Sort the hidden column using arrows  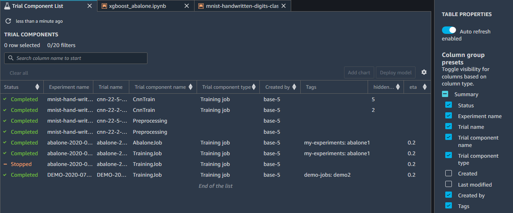click(x=398, y=87)
